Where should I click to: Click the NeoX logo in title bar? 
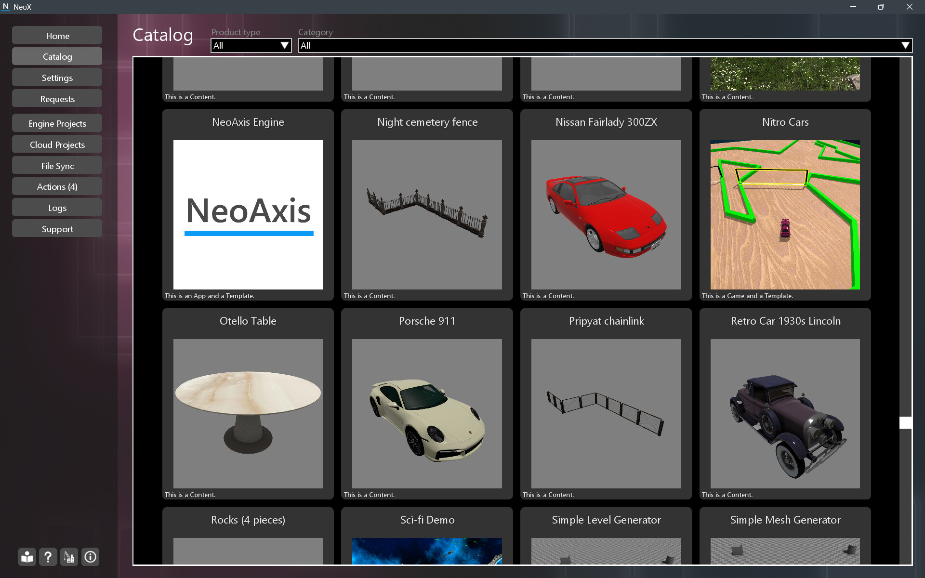click(x=6, y=7)
